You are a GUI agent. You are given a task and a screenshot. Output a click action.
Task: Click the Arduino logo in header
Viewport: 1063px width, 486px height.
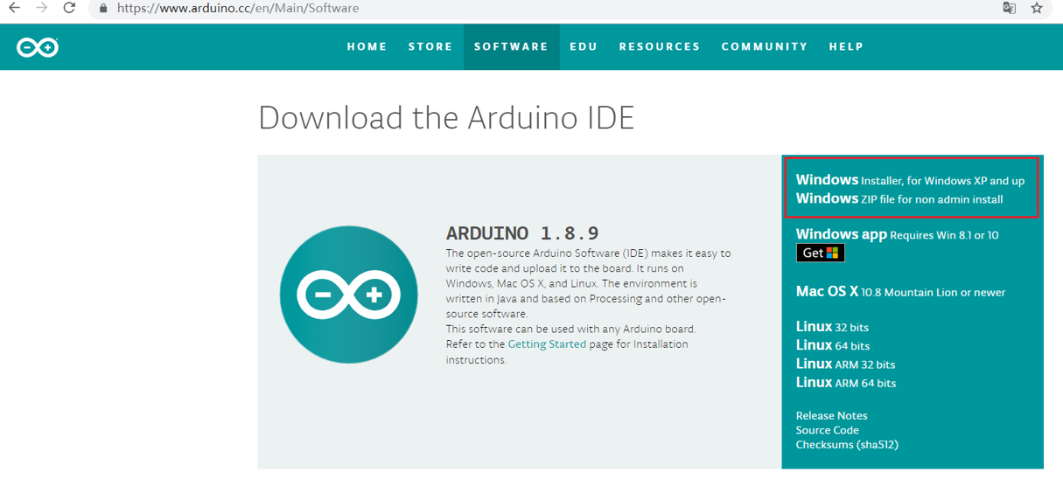point(38,47)
